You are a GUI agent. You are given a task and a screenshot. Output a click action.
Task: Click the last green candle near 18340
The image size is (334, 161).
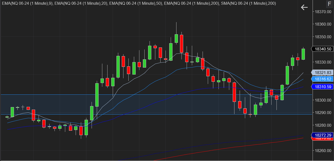point(303,54)
